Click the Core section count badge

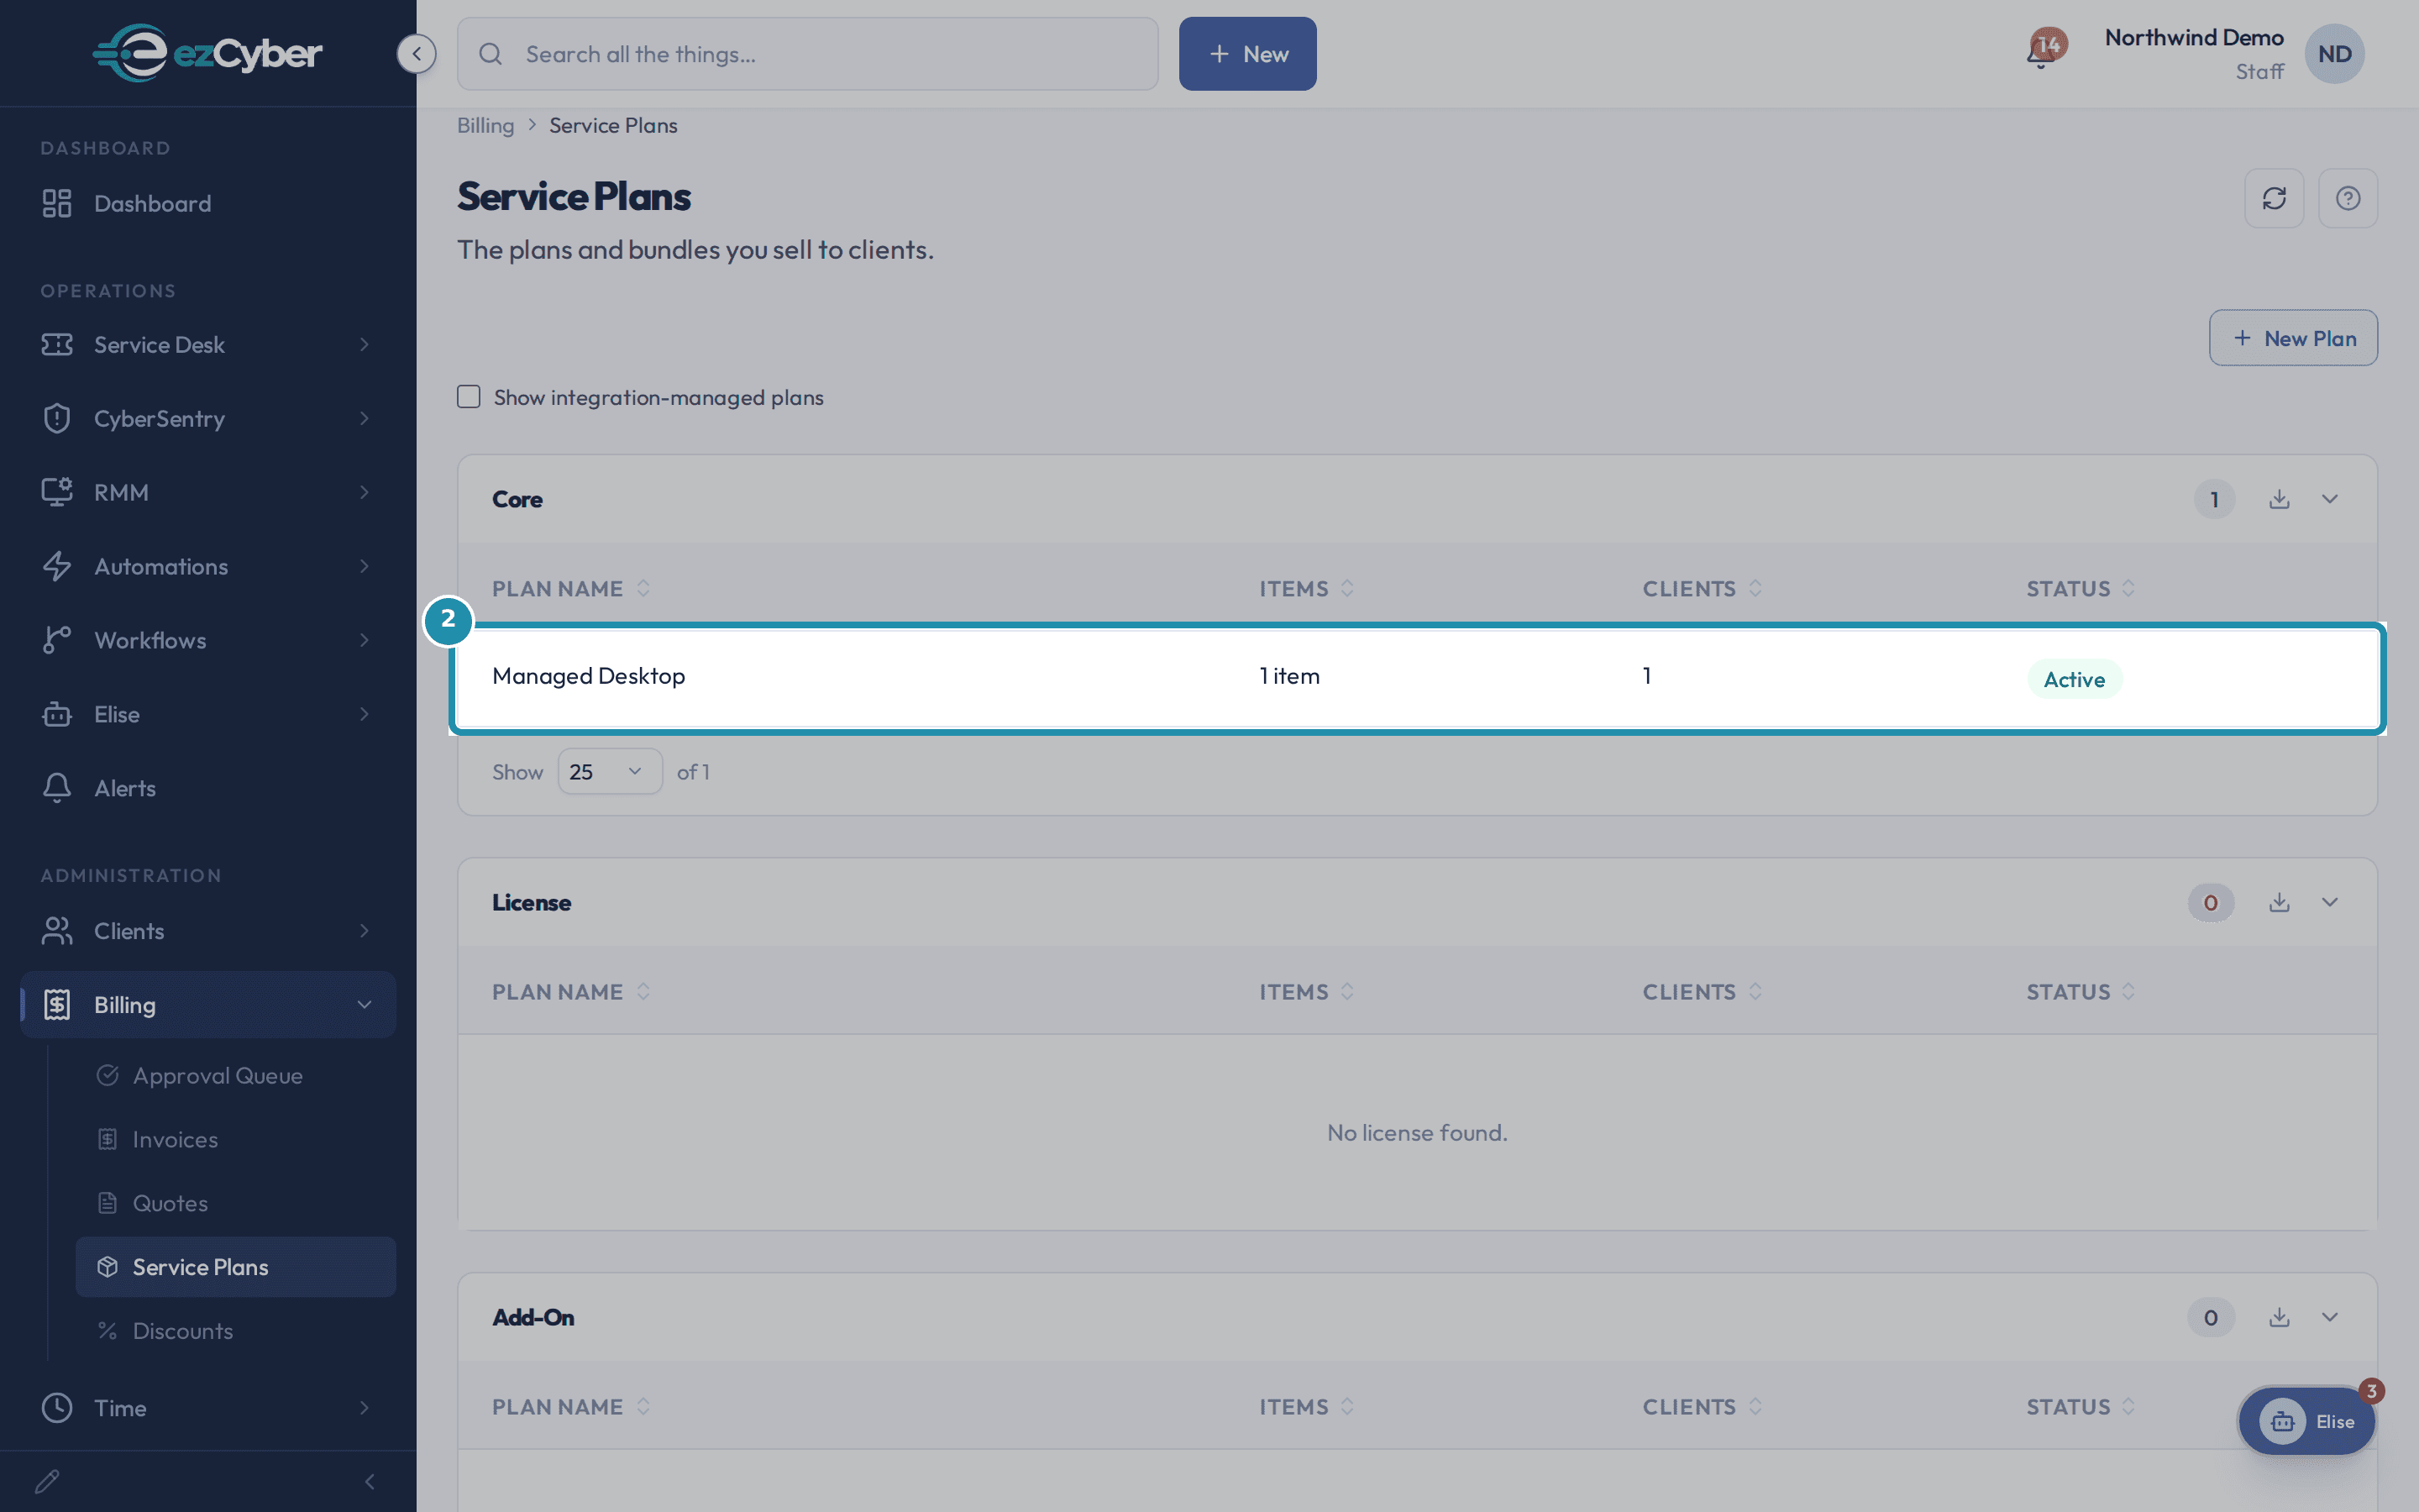click(2214, 499)
